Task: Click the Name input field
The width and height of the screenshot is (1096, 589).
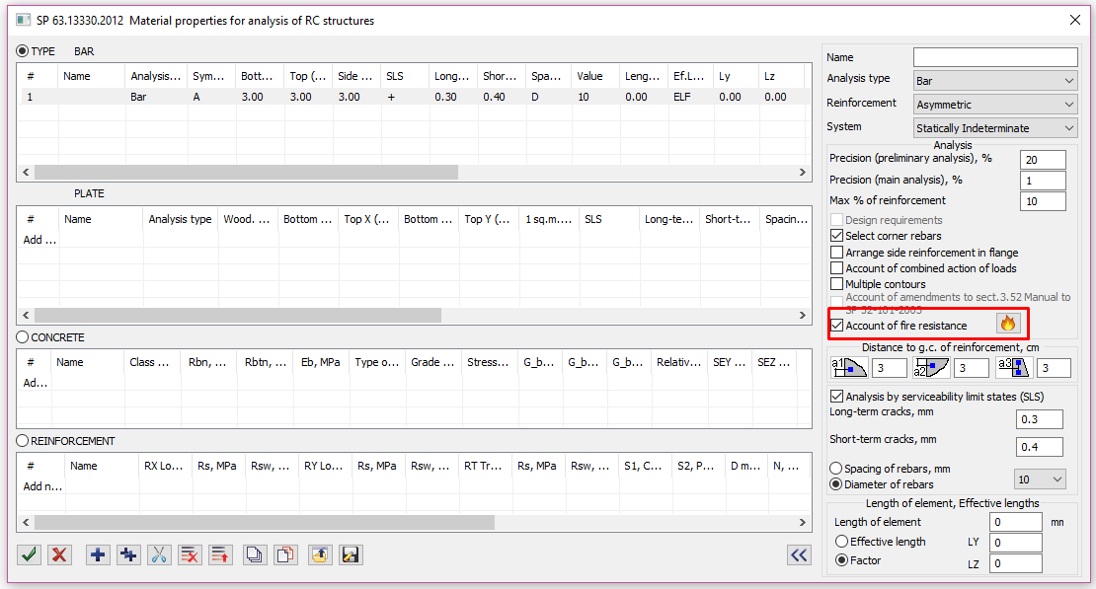Action: 994,57
